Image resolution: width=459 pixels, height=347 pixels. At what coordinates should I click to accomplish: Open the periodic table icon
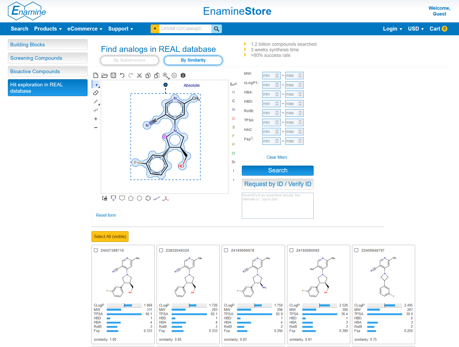tap(233, 84)
